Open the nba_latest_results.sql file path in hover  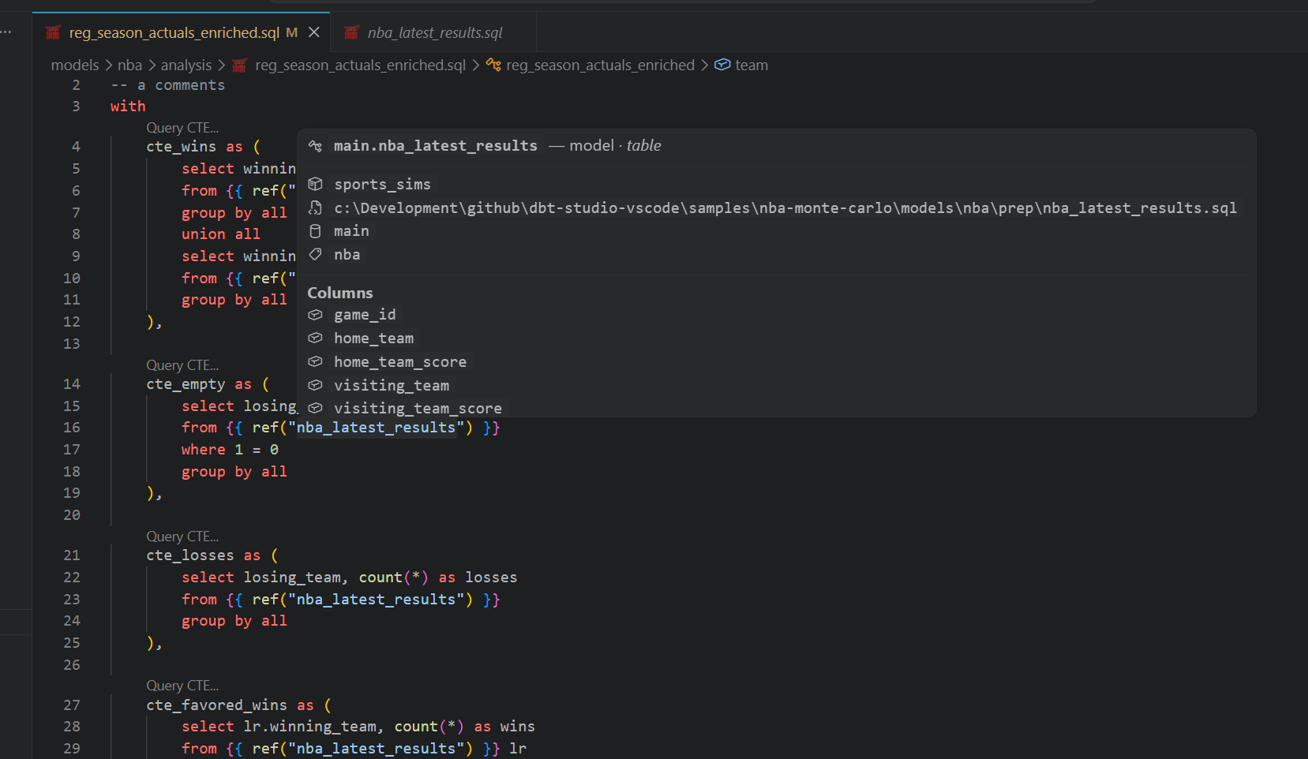(x=785, y=208)
